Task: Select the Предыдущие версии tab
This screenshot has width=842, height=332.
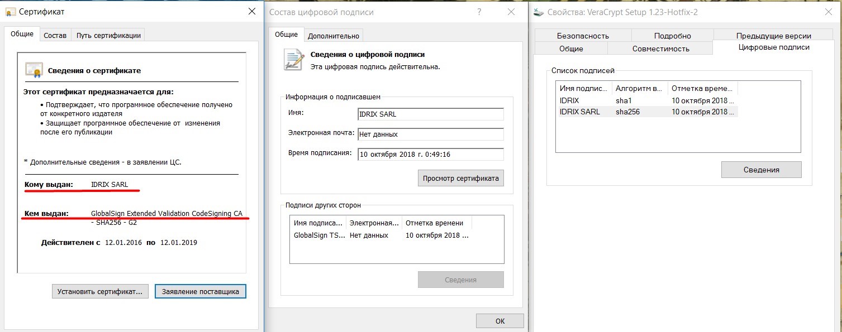Action: [772, 35]
